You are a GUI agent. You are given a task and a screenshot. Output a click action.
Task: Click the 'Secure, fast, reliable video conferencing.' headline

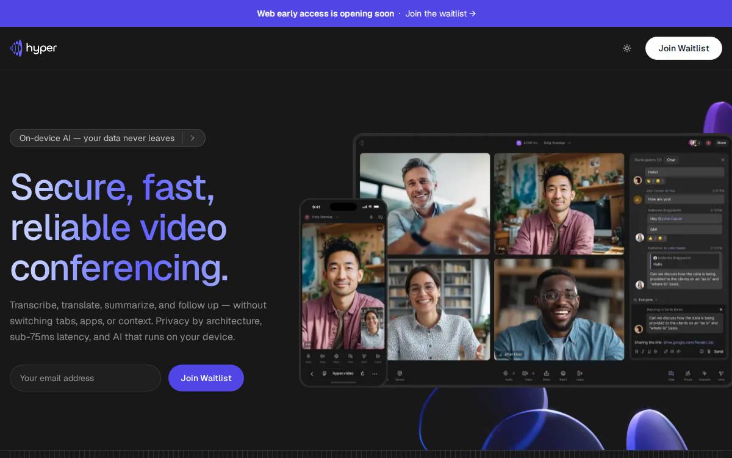(x=120, y=227)
